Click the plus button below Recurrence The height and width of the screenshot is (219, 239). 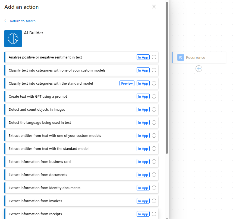[199, 69]
